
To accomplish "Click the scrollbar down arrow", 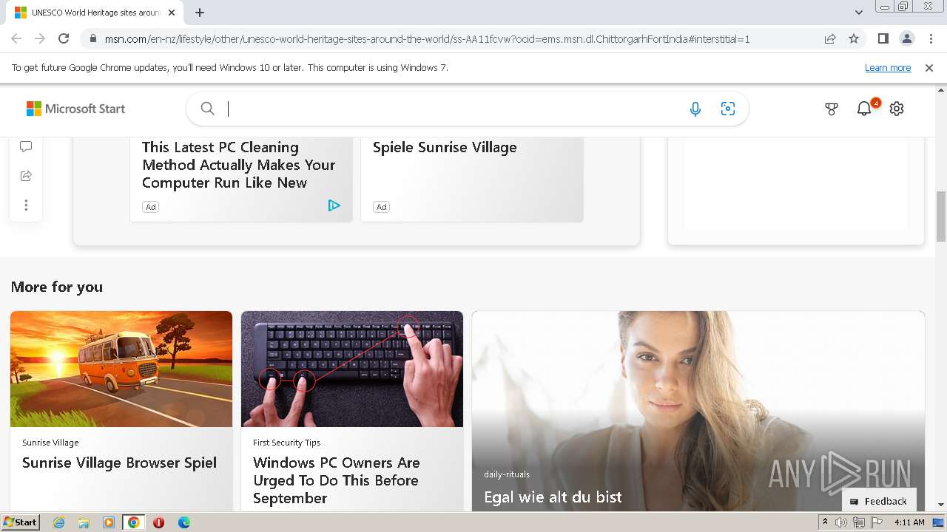I will pyautogui.click(x=941, y=505).
